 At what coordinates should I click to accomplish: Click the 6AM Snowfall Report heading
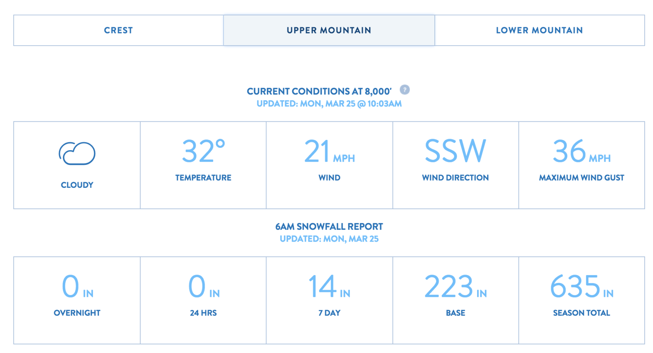click(329, 227)
